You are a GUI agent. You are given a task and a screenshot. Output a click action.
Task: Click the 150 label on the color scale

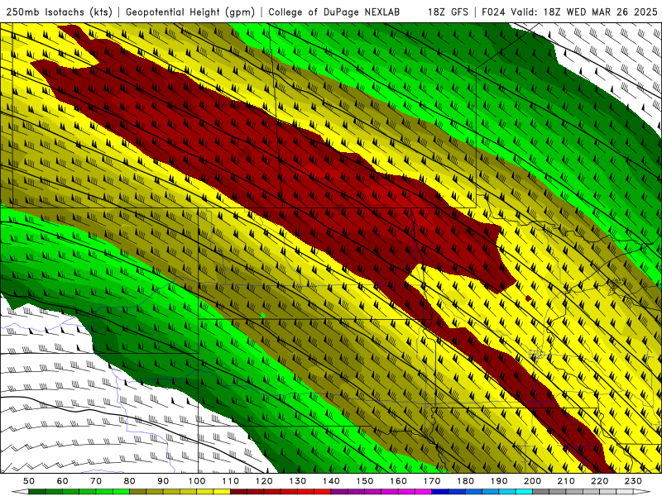pyautogui.click(x=365, y=481)
